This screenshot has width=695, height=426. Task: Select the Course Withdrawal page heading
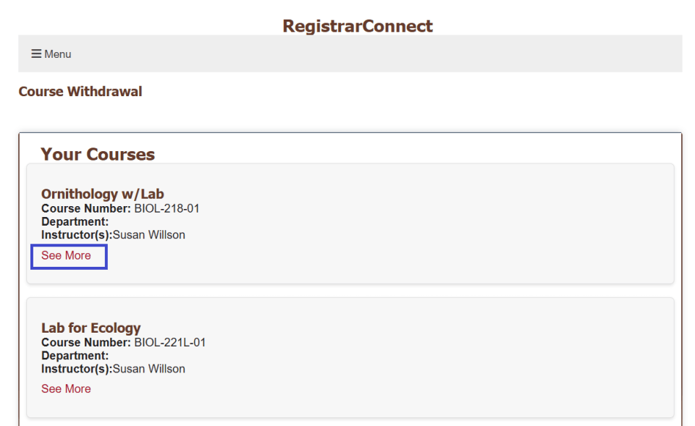80,92
